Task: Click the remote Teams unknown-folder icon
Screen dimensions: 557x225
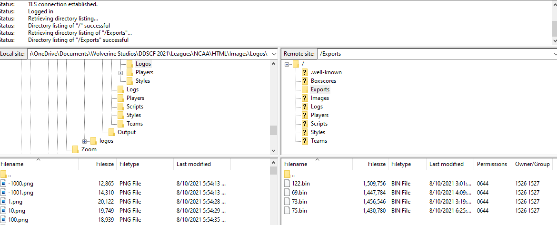Action: [304, 140]
